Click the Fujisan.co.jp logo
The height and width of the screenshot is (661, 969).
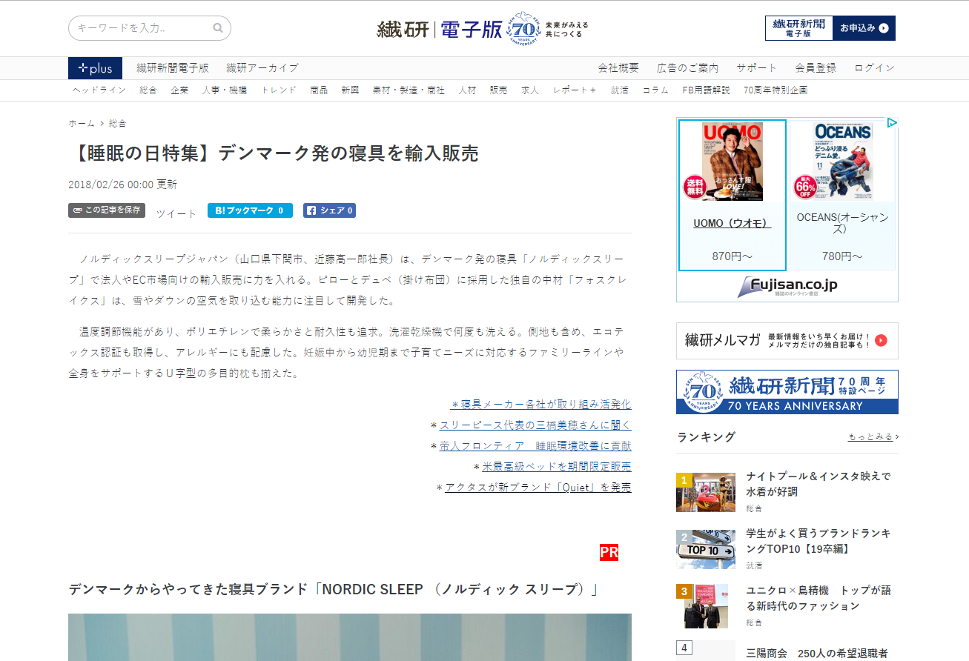pos(787,285)
